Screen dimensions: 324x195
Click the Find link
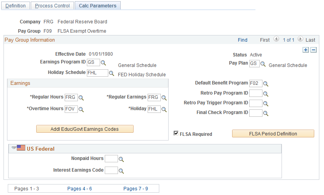pos(243,40)
